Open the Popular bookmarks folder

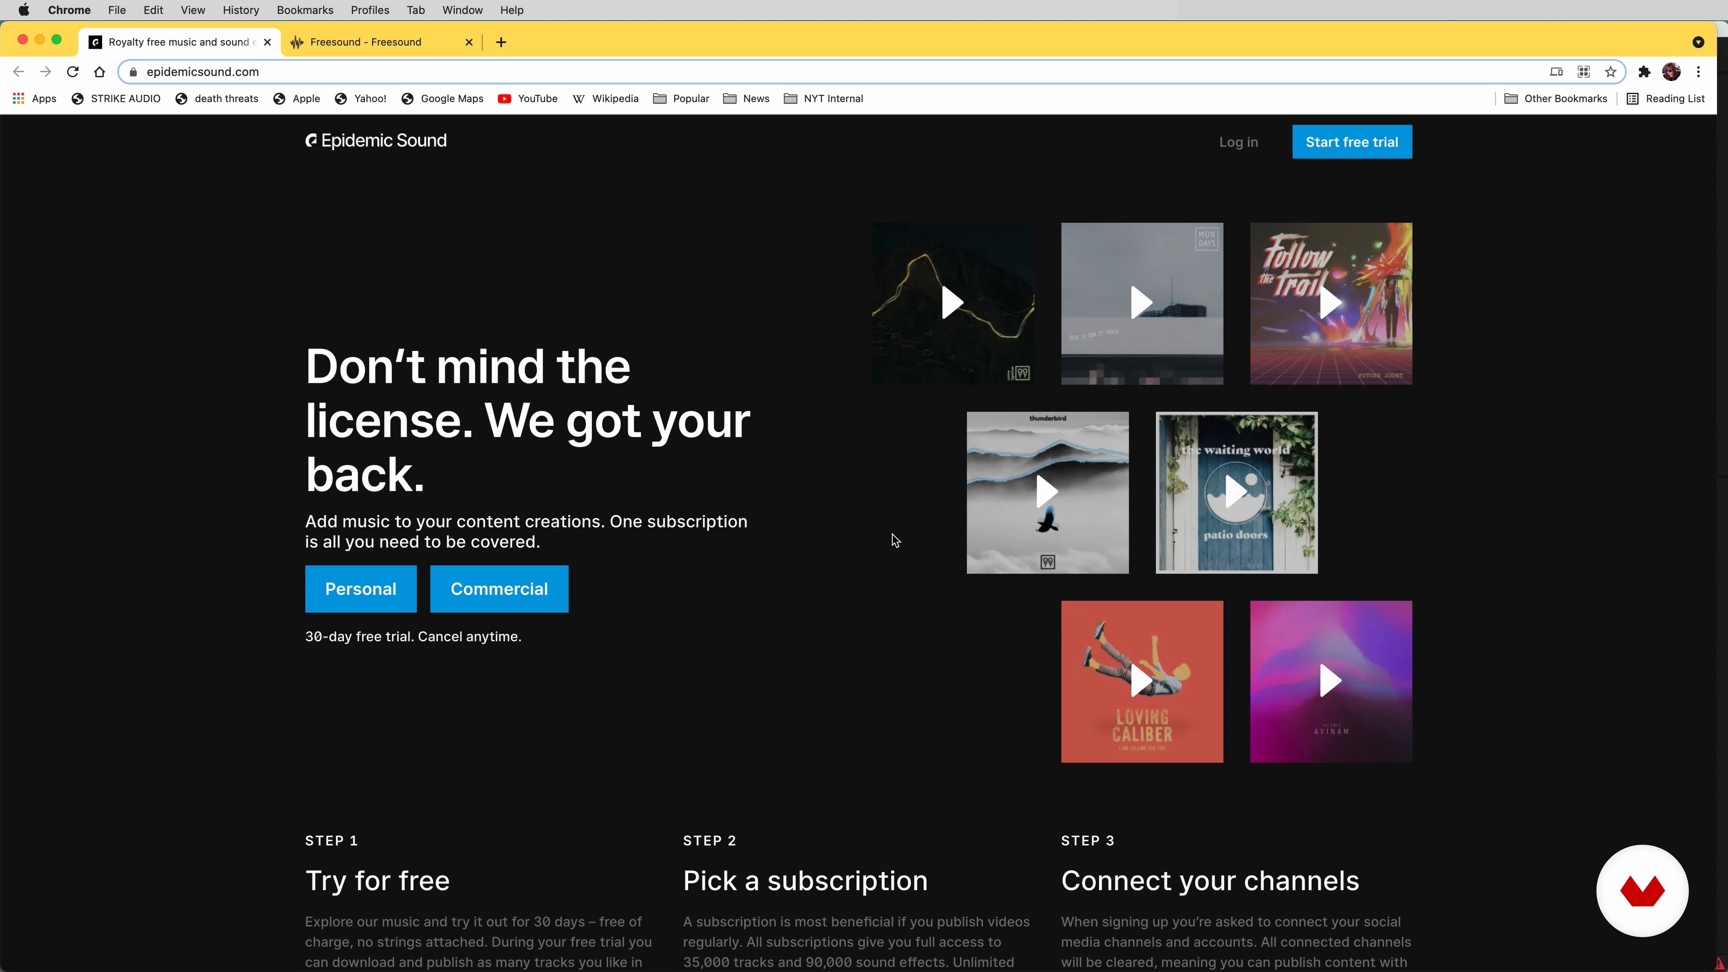click(x=681, y=99)
